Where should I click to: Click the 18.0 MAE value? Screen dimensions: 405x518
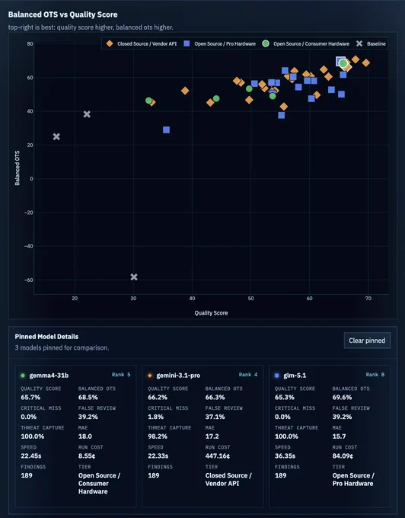(x=85, y=436)
